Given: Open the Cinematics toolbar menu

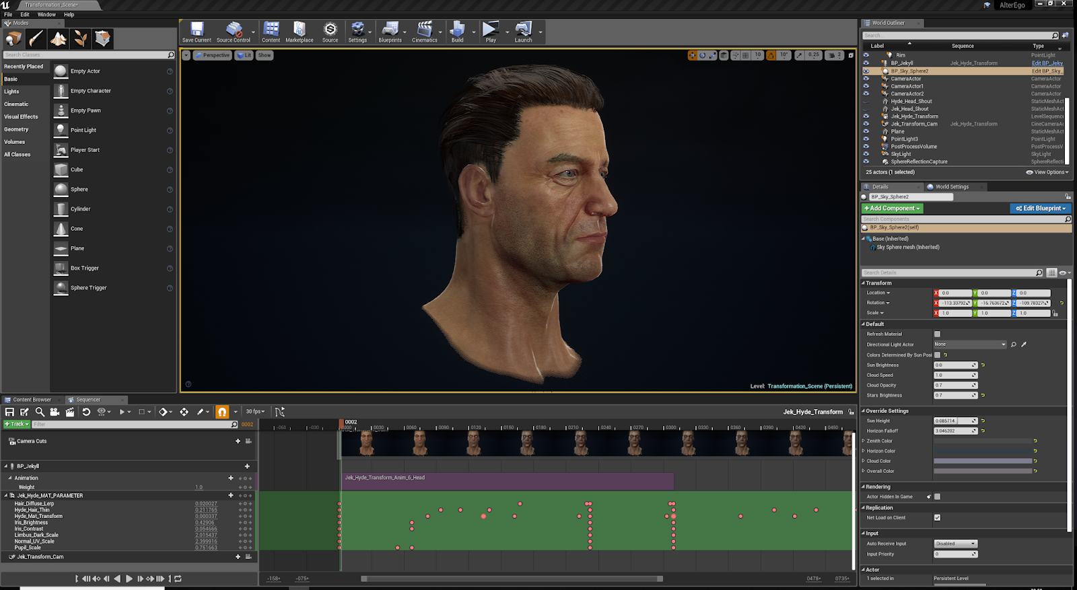Looking at the screenshot, I should 424,32.
